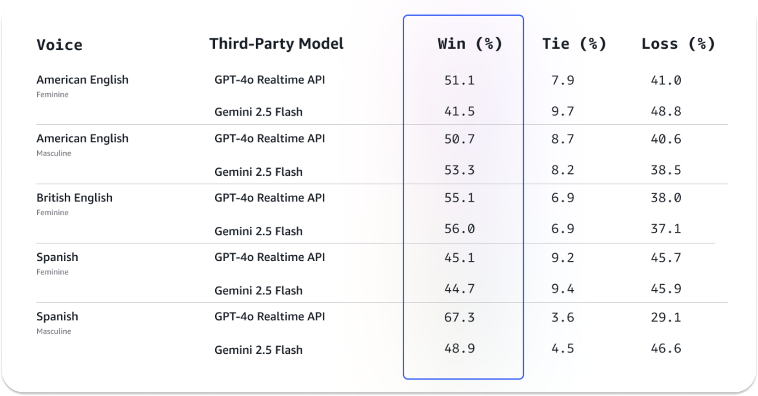Screen dimensions: 758x396
Task: Click the British English voice label
Action: coord(75,198)
